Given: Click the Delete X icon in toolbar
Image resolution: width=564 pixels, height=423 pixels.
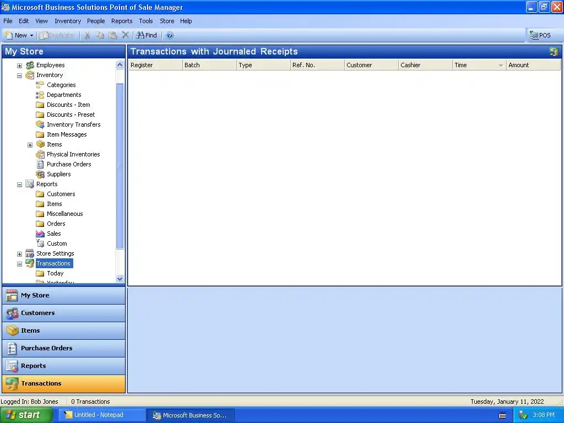Looking at the screenshot, I should pos(125,35).
